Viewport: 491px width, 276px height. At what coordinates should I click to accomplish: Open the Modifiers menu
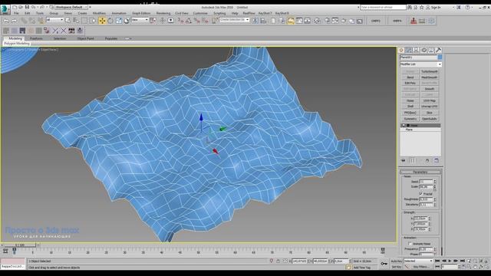[99, 14]
